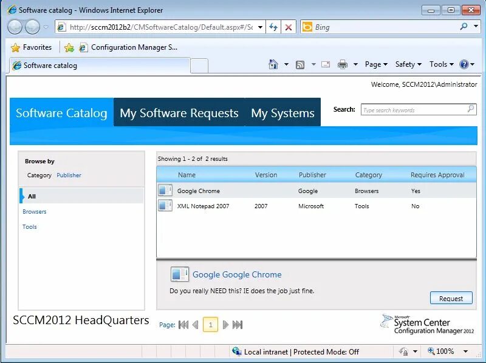Select the XML Notepad 2007 row name
This screenshot has height=363, width=486.
(x=203, y=206)
